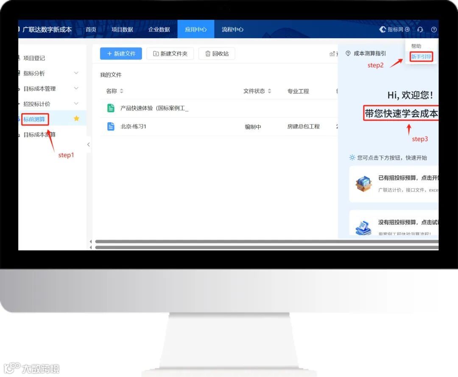Click upper horizontal scrollbar track
The width and height of the screenshot is (458, 377).
[267, 241]
